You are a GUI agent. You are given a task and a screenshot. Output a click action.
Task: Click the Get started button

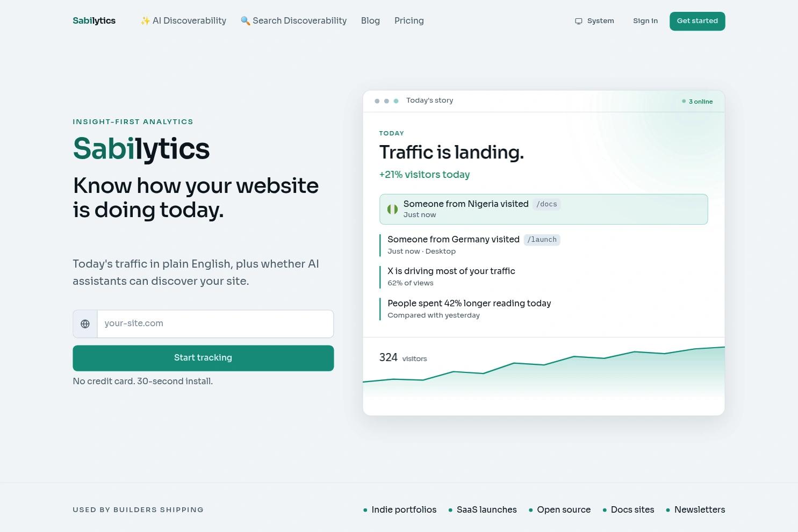(x=697, y=21)
